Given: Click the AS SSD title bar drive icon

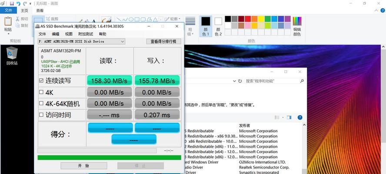Looking at the screenshot, I should [37, 27].
